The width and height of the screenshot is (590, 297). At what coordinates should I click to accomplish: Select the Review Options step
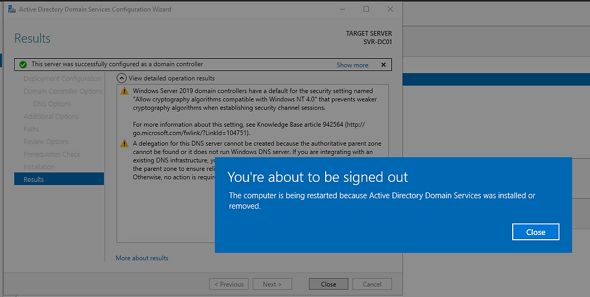coord(46,142)
